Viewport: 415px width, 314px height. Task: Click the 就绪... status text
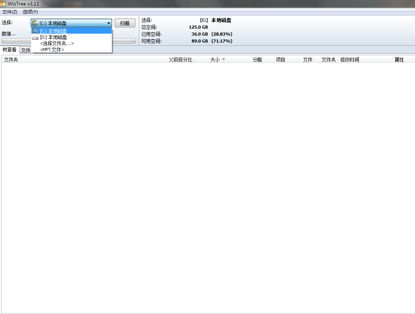pyautogui.click(x=9, y=34)
